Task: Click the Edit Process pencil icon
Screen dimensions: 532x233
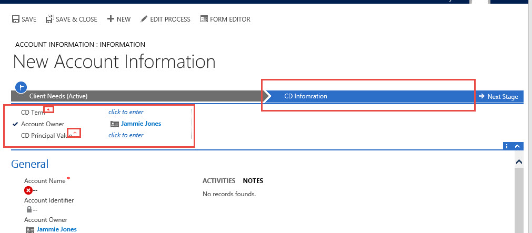Action: 144,19
